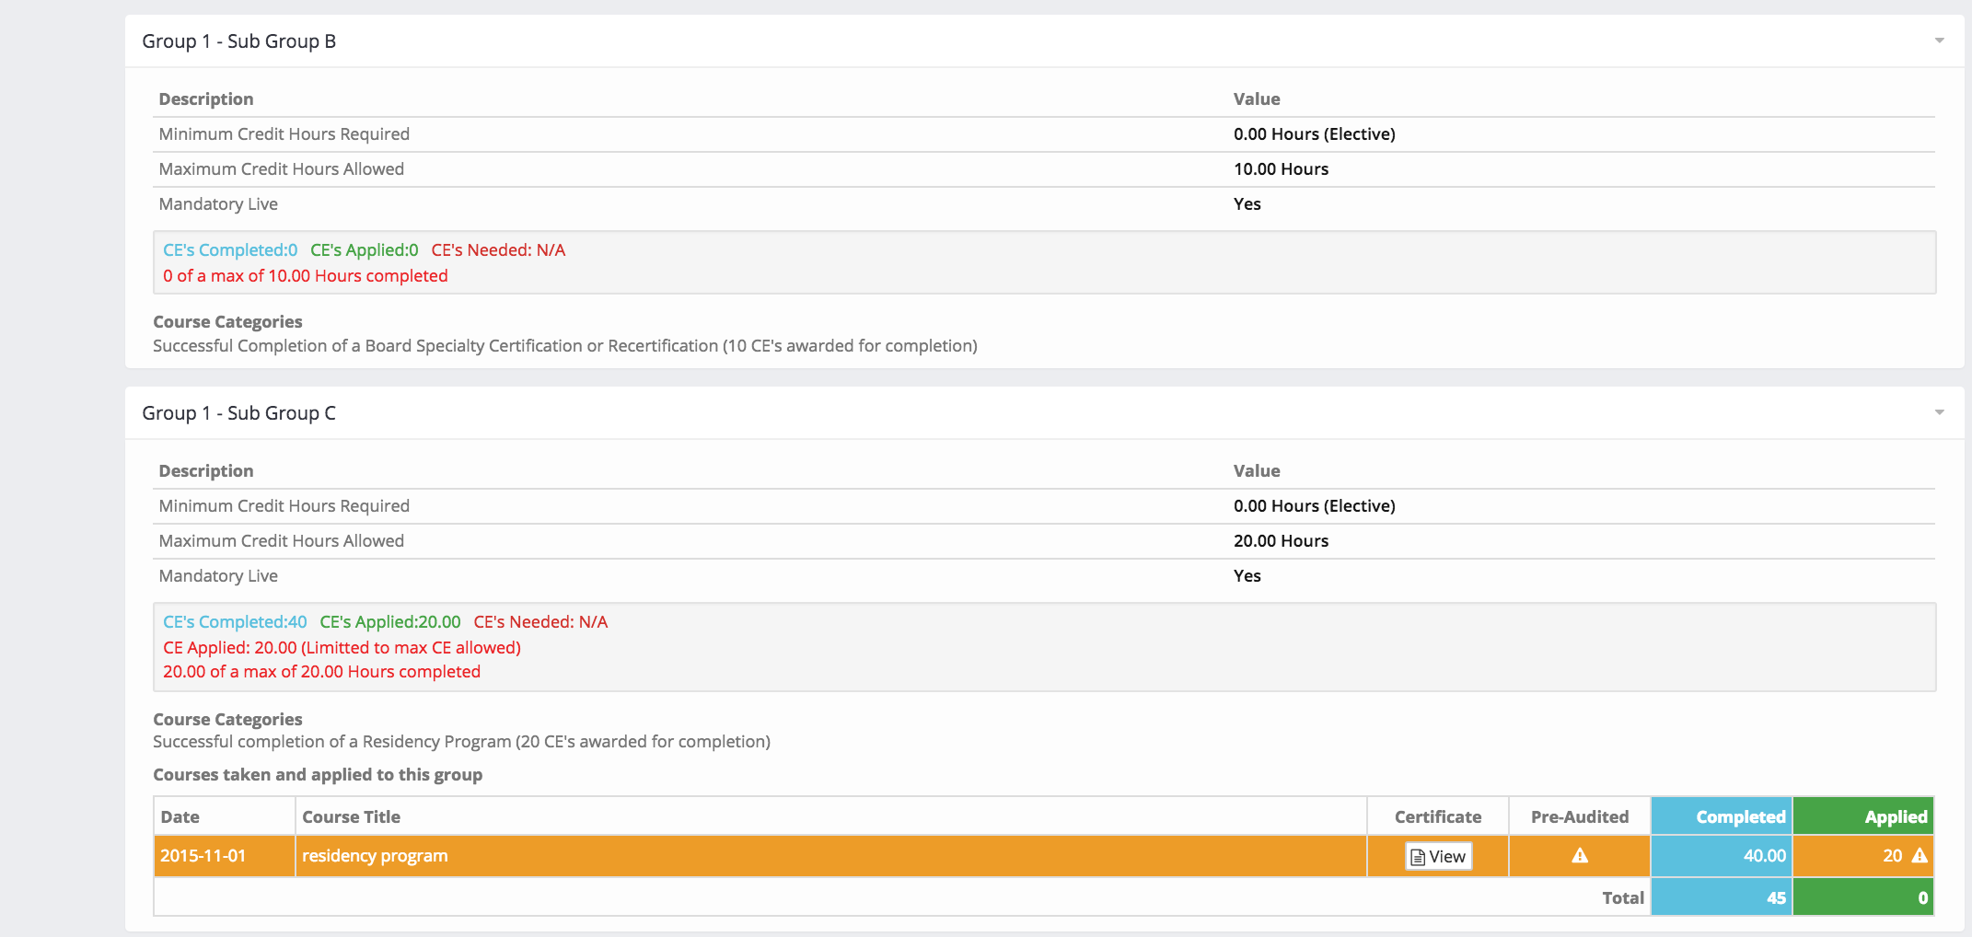The width and height of the screenshot is (1972, 937).
Task: Click the Board Specialty Certification course category text
Action: (x=565, y=346)
